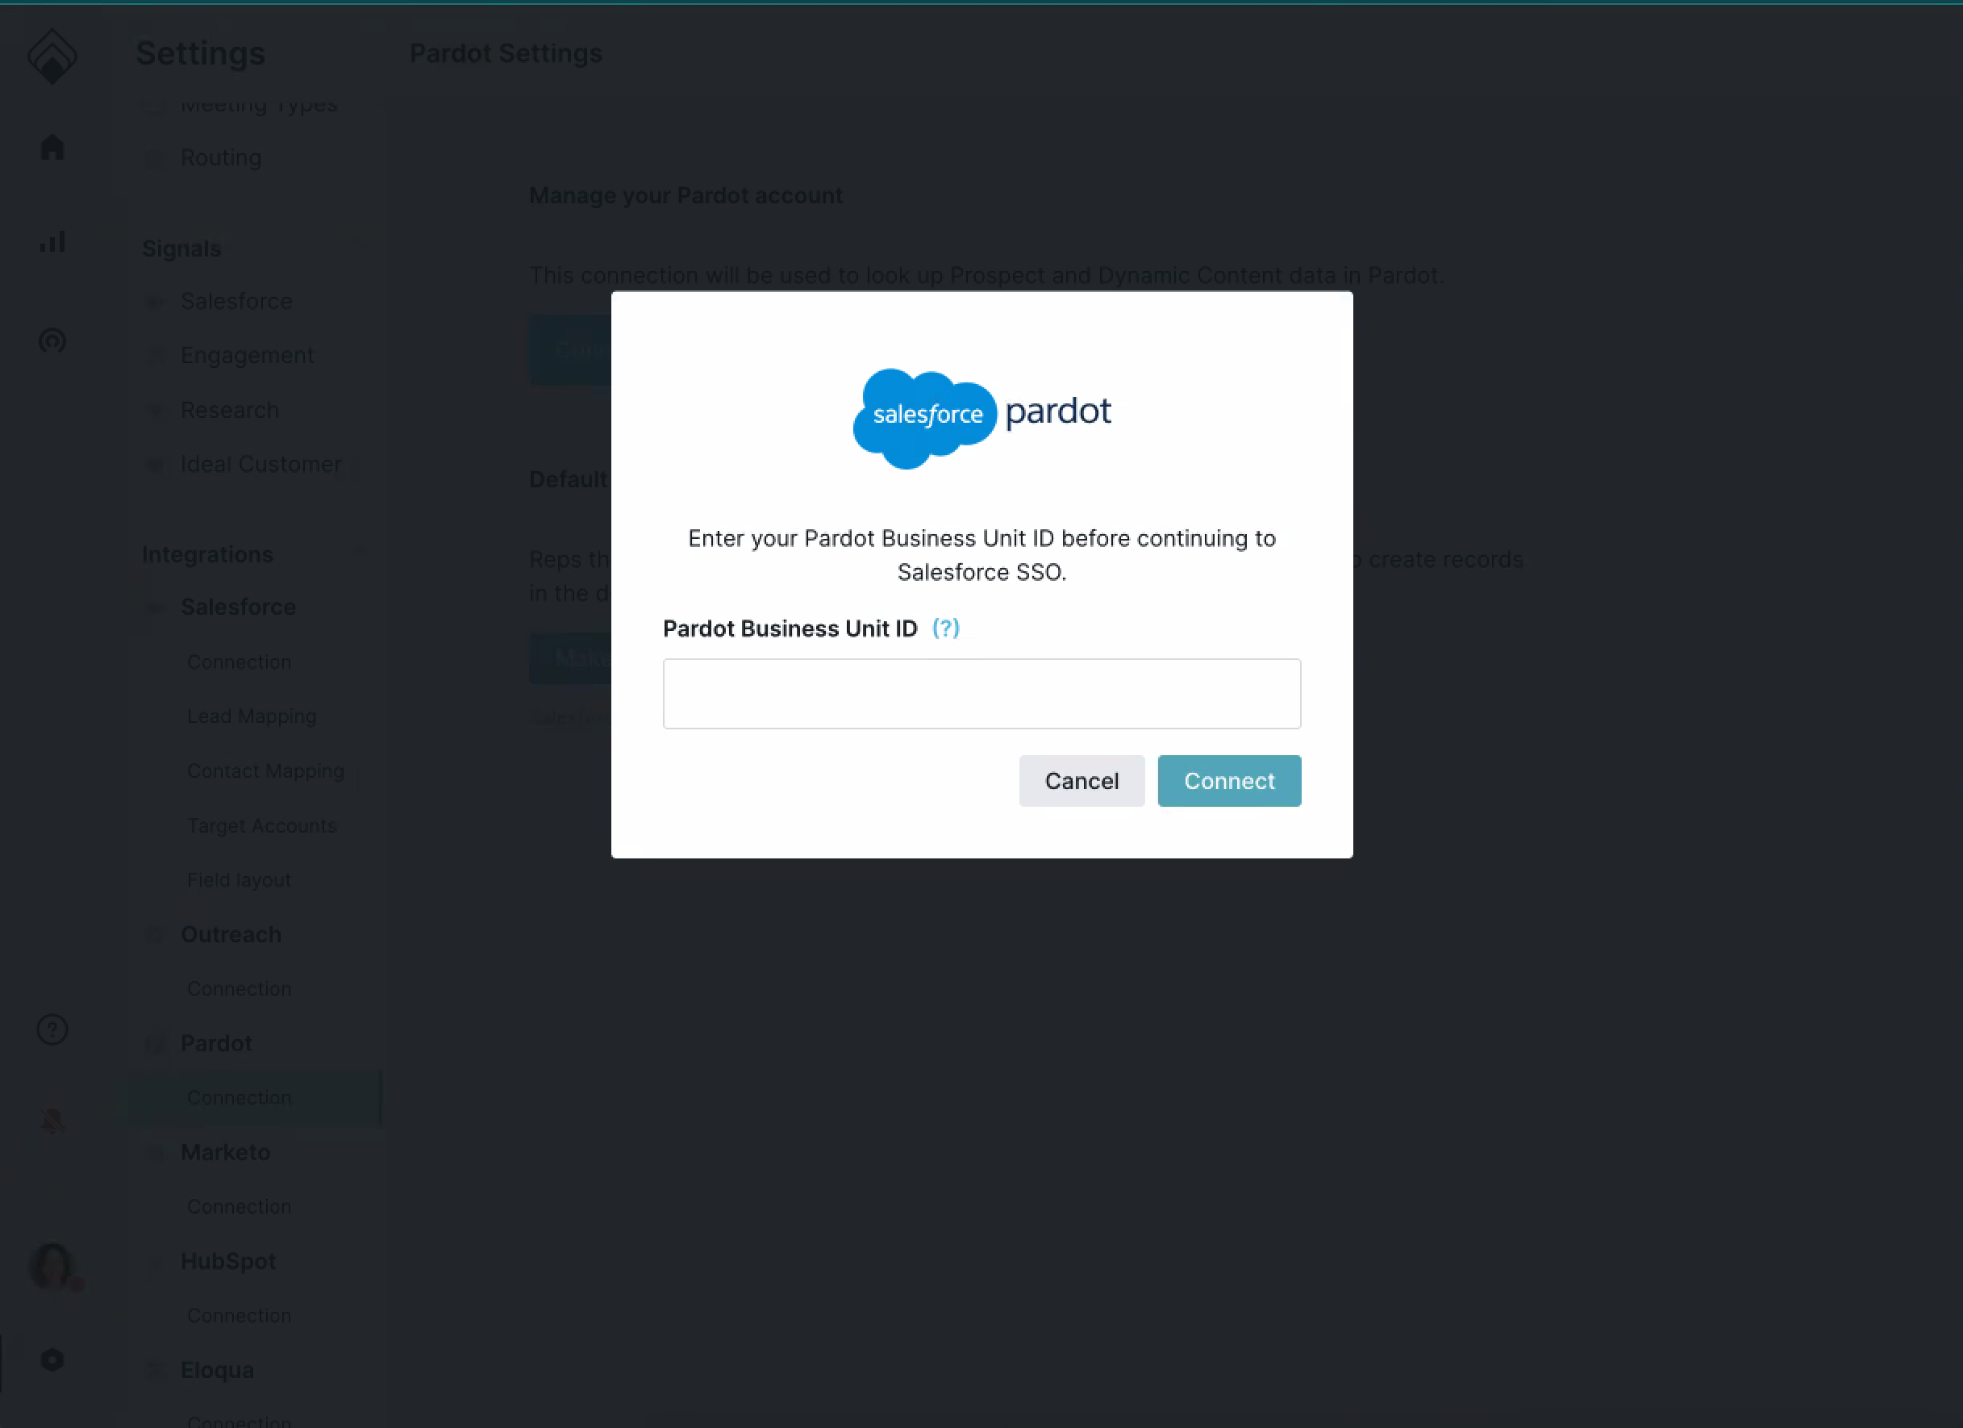1963x1428 pixels.
Task: Click the Connect button in the dialog
Action: click(1229, 781)
